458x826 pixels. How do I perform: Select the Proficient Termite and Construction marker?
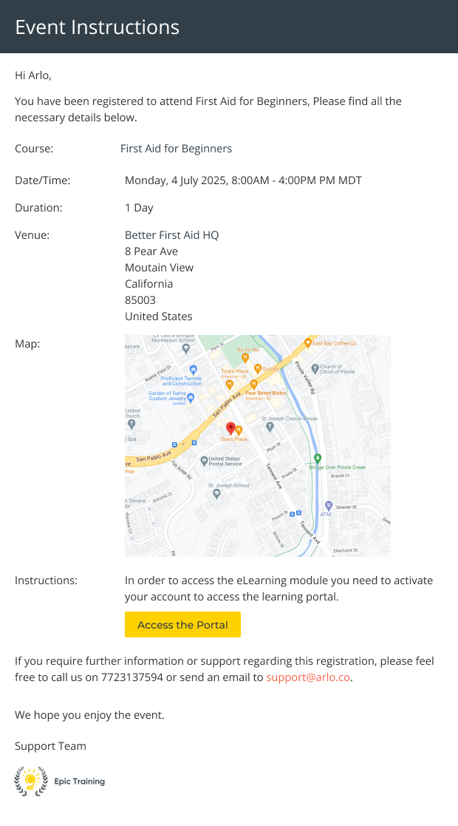click(194, 369)
